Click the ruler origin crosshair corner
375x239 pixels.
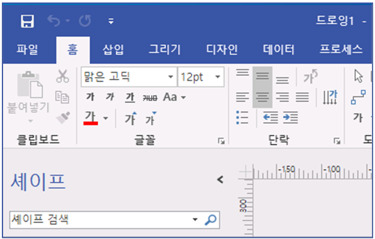click(246, 172)
